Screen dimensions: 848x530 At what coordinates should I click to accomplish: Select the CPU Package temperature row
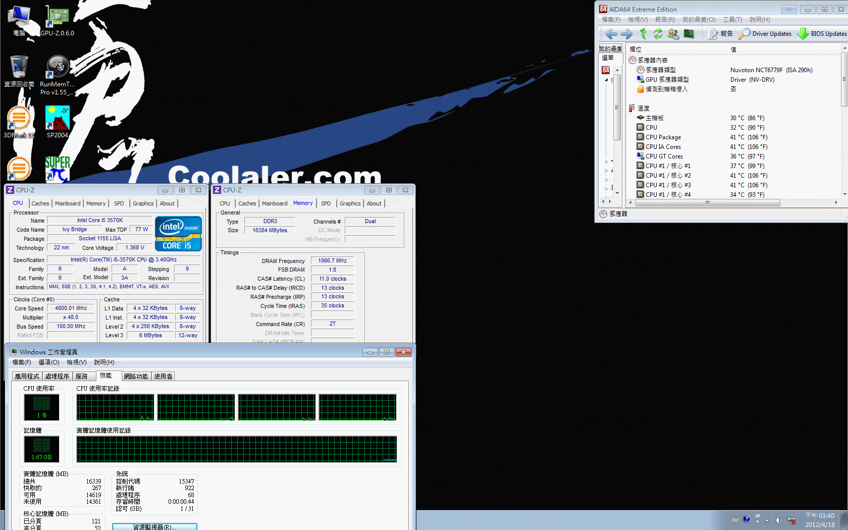click(733, 137)
